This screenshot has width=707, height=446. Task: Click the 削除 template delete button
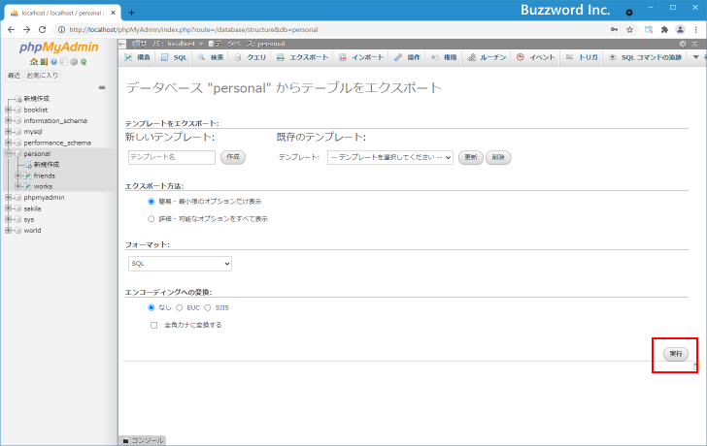tap(498, 157)
